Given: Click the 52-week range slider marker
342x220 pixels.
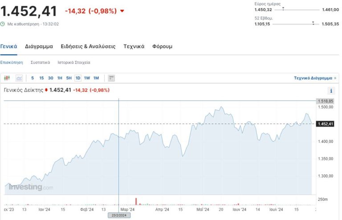Looking at the screenshot, I should [313, 23].
